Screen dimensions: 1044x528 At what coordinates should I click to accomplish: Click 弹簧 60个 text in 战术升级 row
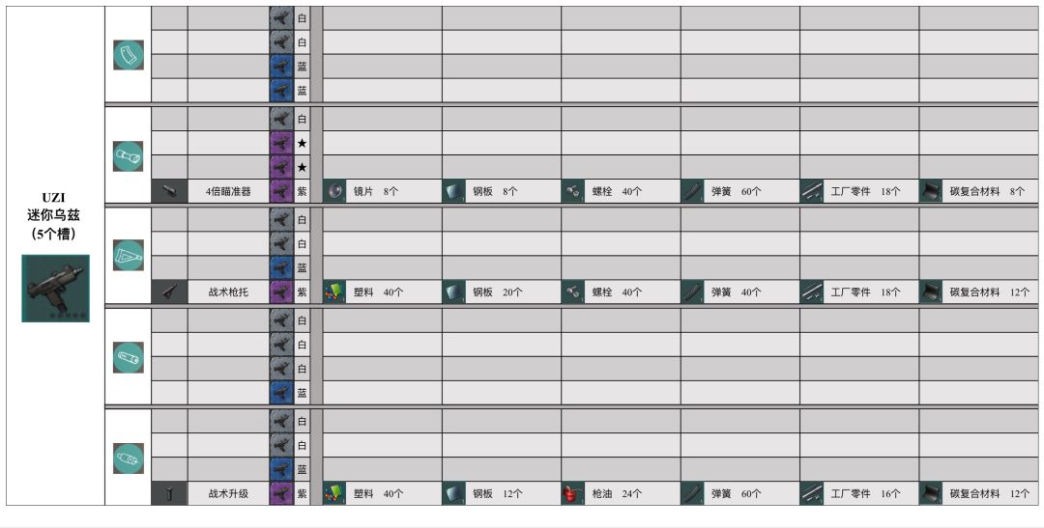point(737,494)
